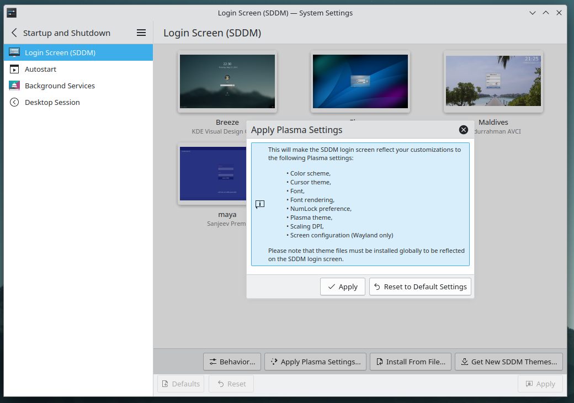Screen dimensions: 574x403
Task: Maximize the System Settings window
Action: coord(546,13)
